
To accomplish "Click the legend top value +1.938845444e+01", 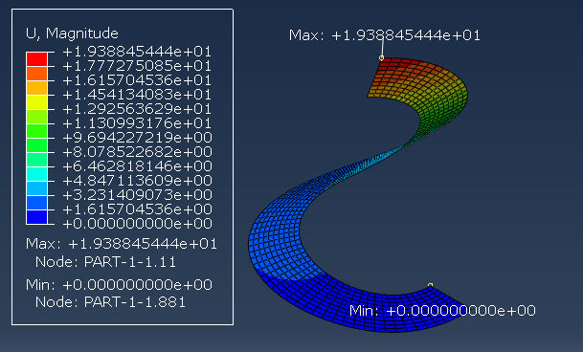I will point(137,52).
